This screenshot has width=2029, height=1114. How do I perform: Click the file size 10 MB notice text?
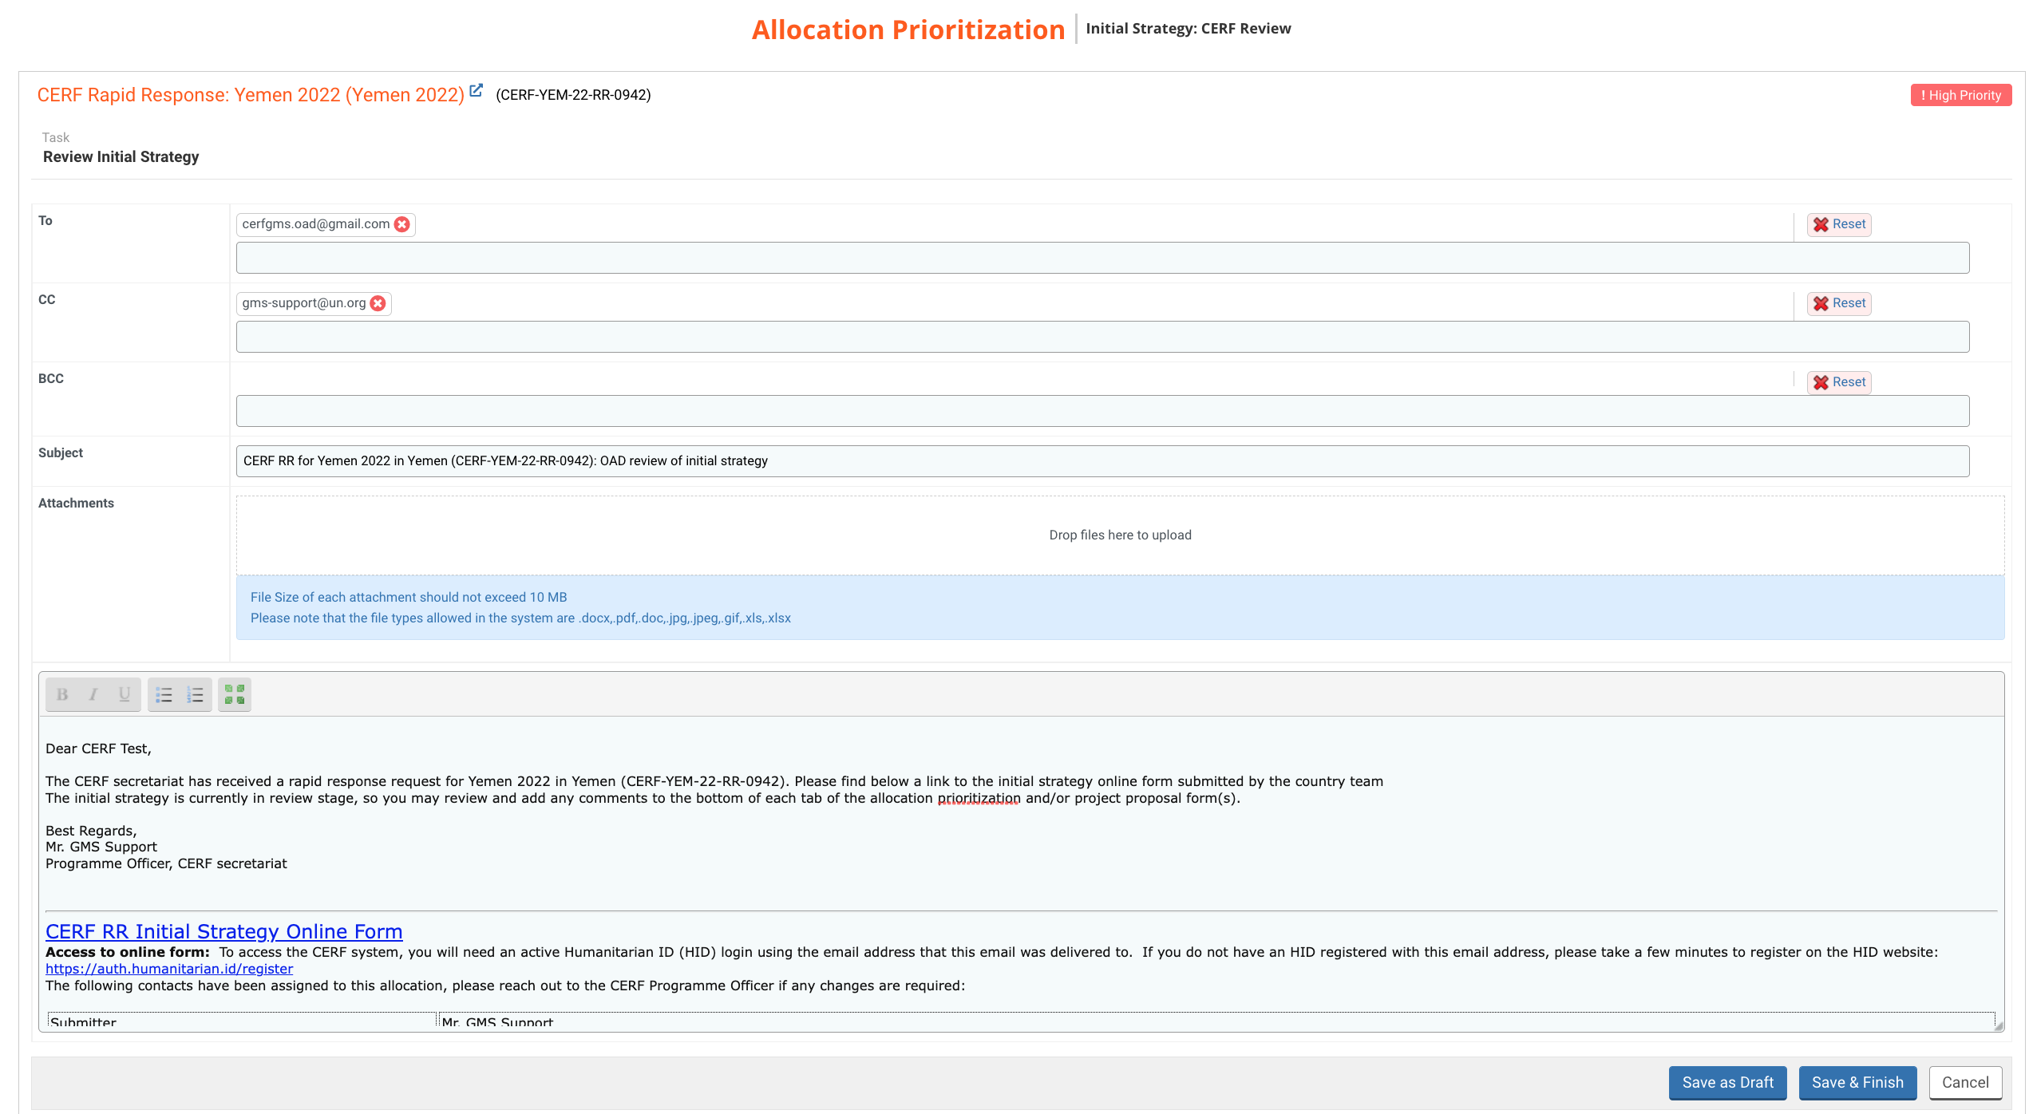409,597
